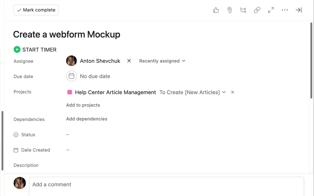The height and width of the screenshot is (196, 314).
Task: Click the Description label
Action: 26,165
